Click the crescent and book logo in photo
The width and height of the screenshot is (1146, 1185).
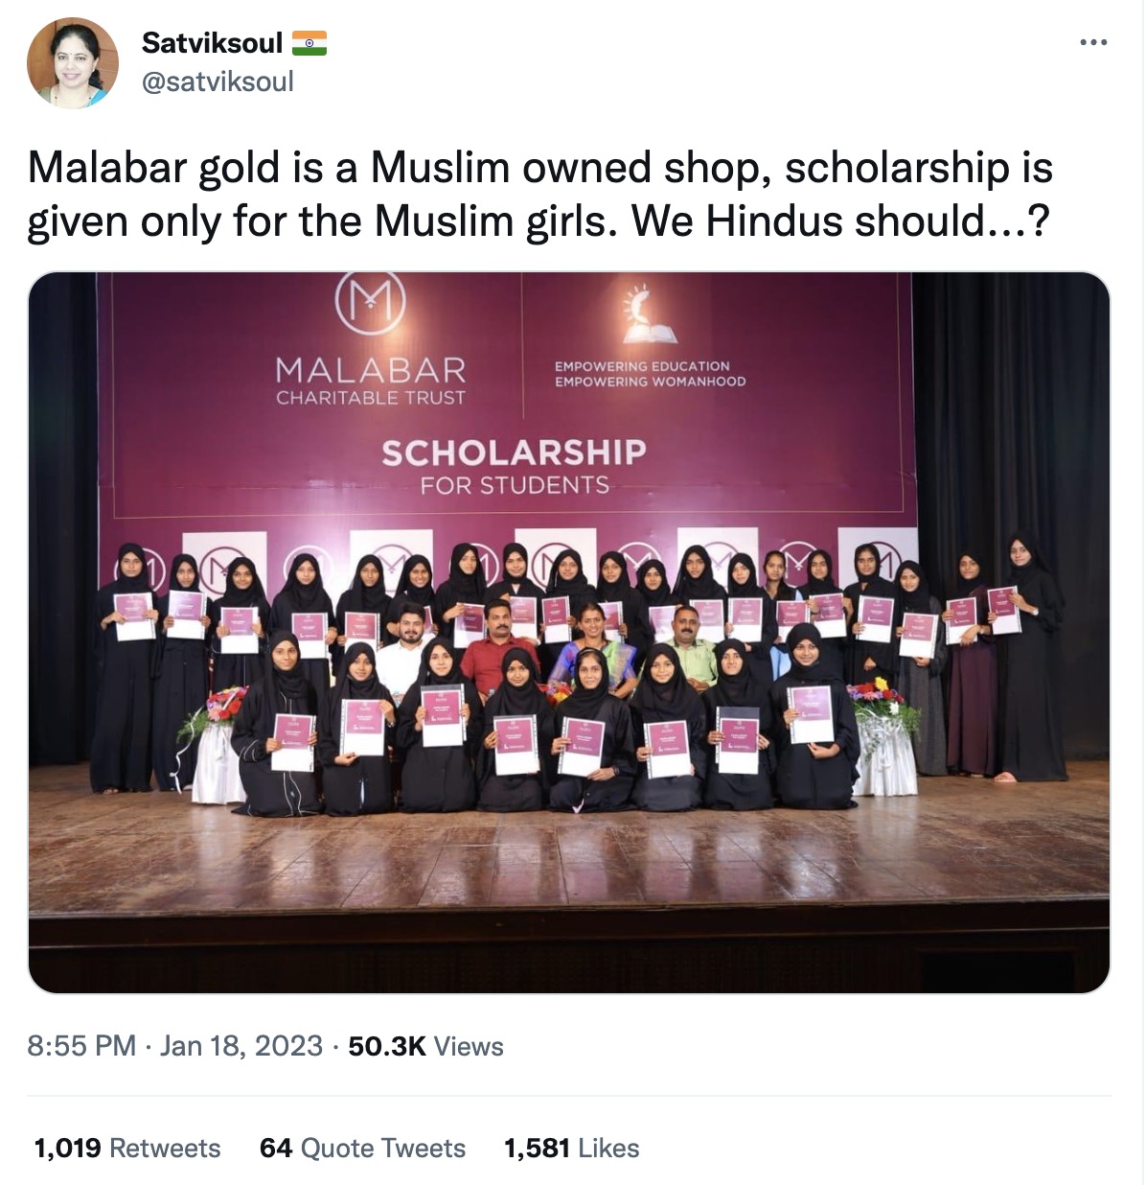[649, 314]
